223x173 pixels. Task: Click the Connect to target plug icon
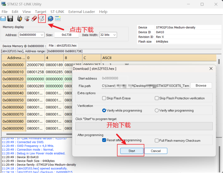20,19
